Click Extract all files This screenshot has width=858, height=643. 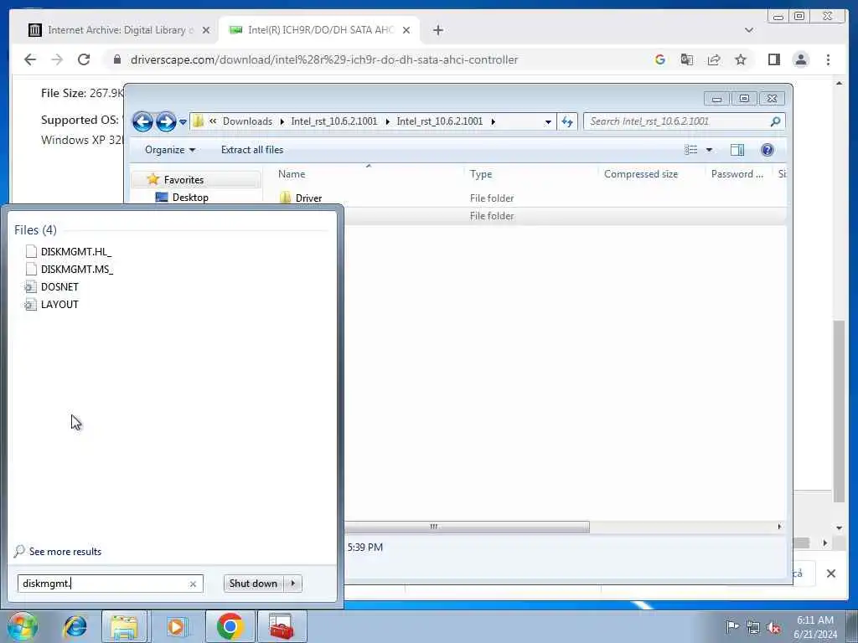[252, 150]
